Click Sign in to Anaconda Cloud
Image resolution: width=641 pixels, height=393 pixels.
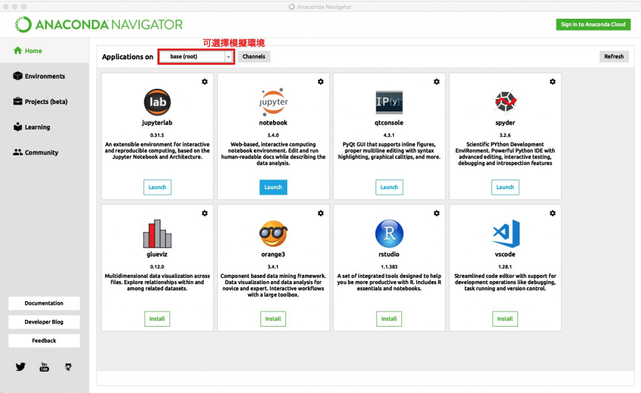coord(593,24)
